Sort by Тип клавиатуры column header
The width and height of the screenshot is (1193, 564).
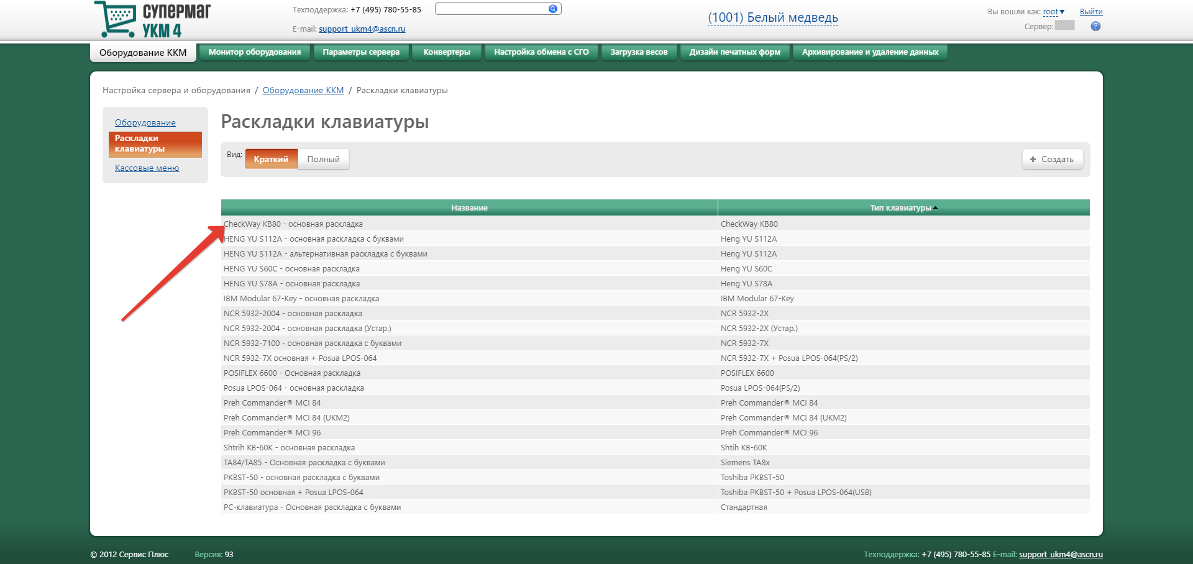tap(903, 207)
